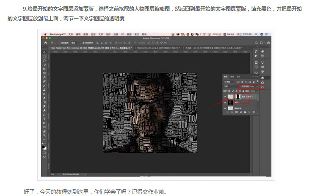
Task: Click the opacity 60% value field
Action: [252, 86]
